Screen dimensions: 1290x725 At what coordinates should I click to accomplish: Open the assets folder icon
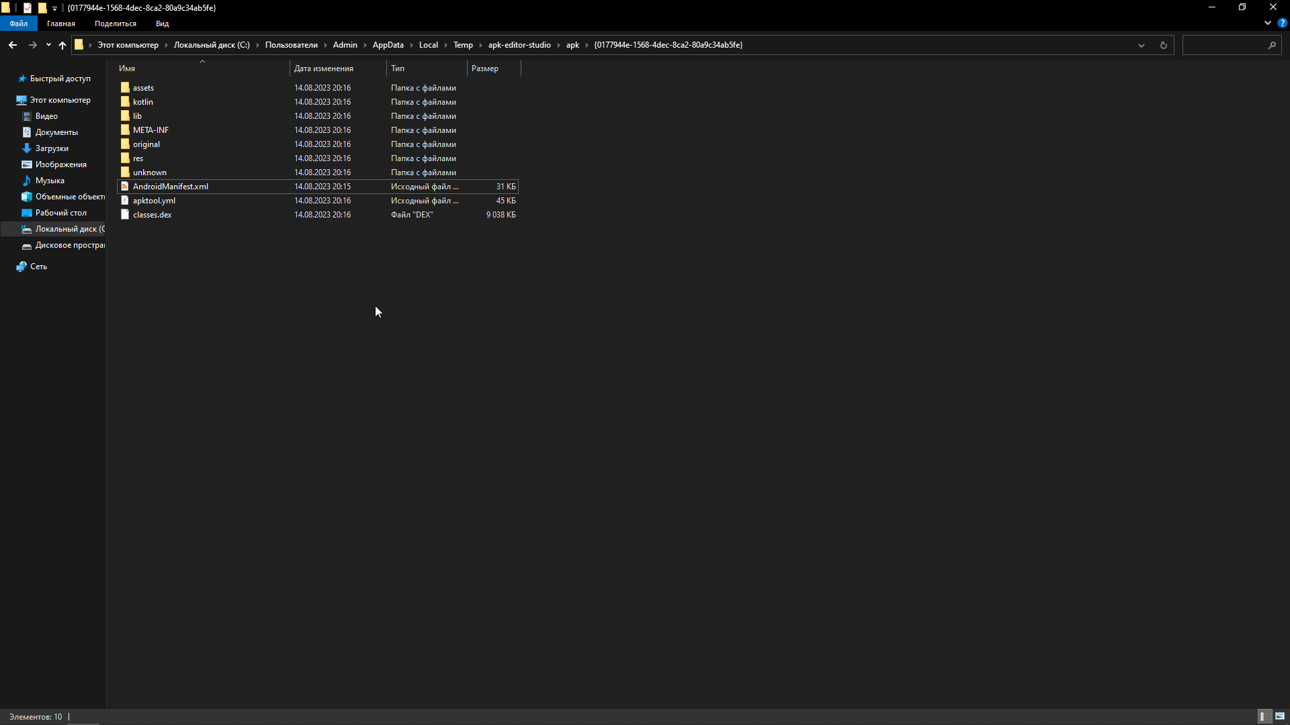[x=125, y=88]
